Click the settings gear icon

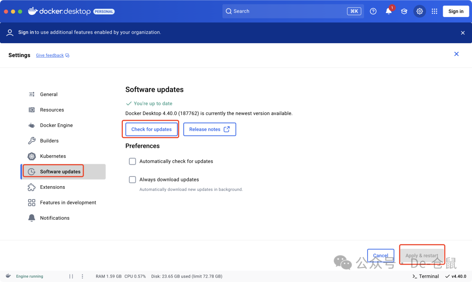point(420,11)
